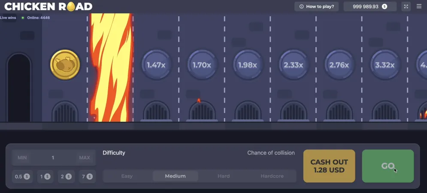The width and height of the screenshot is (427, 193).
Task: Select Easy difficulty
Action: (127, 176)
